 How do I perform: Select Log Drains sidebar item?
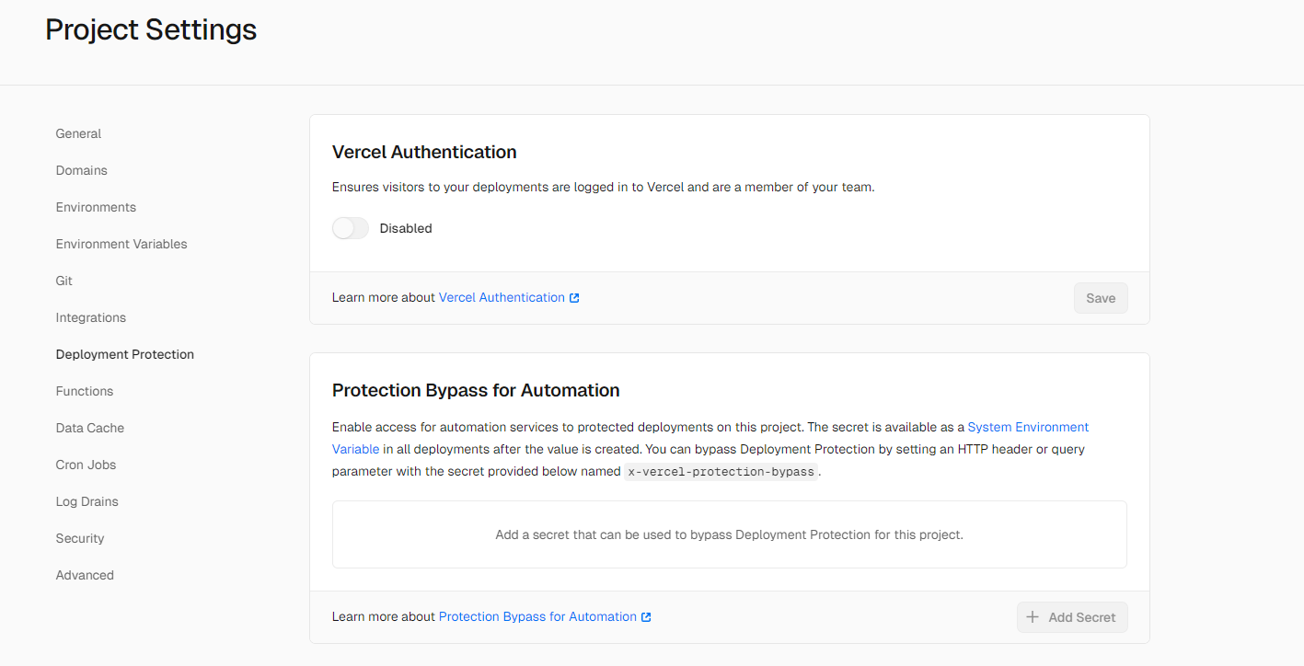click(87, 501)
